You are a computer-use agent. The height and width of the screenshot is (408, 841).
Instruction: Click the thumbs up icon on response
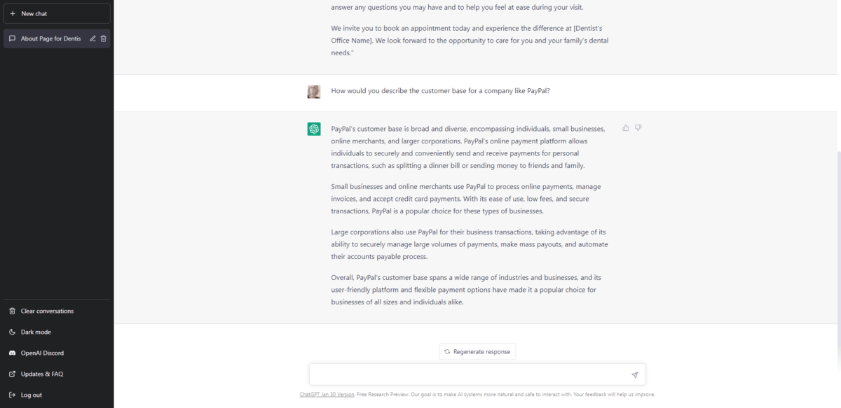click(626, 128)
